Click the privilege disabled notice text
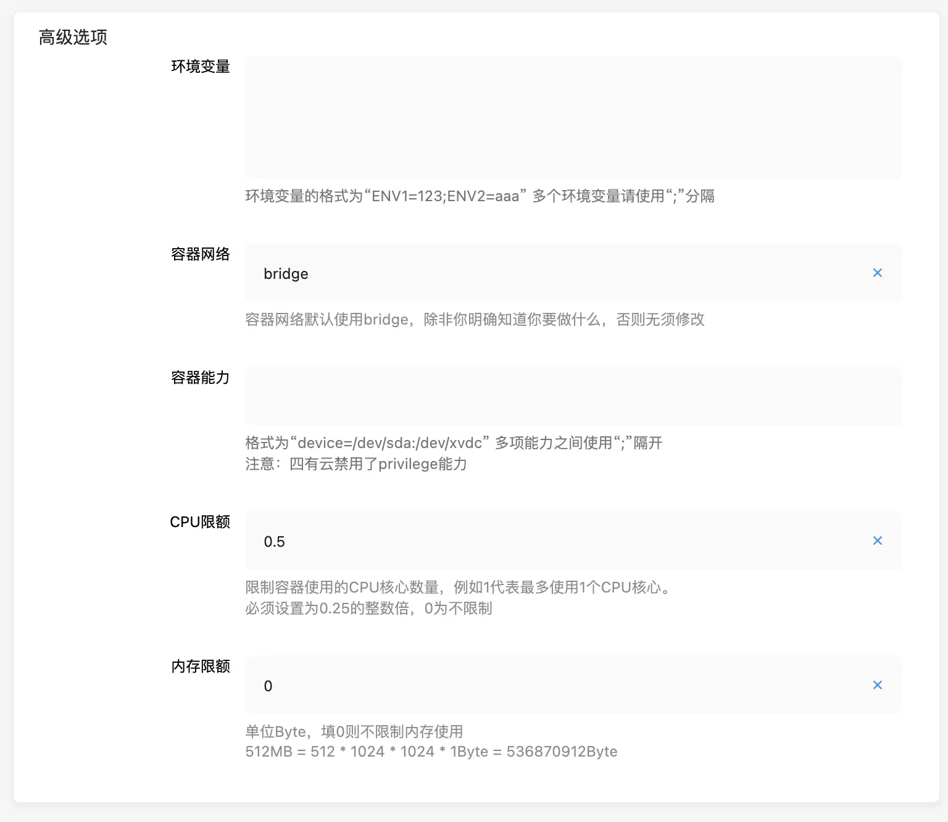The image size is (948, 822). tap(356, 464)
